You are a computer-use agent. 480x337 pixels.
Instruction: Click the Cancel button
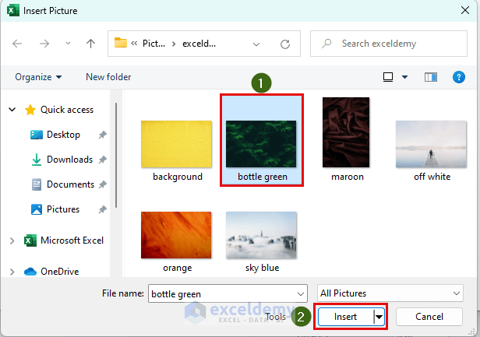point(429,317)
